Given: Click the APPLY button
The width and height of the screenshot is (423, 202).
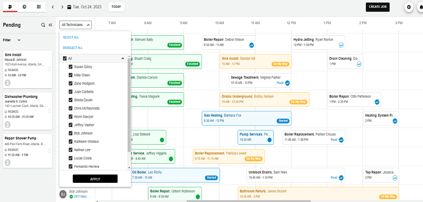Looking at the screenshot, I should (95, 179).
